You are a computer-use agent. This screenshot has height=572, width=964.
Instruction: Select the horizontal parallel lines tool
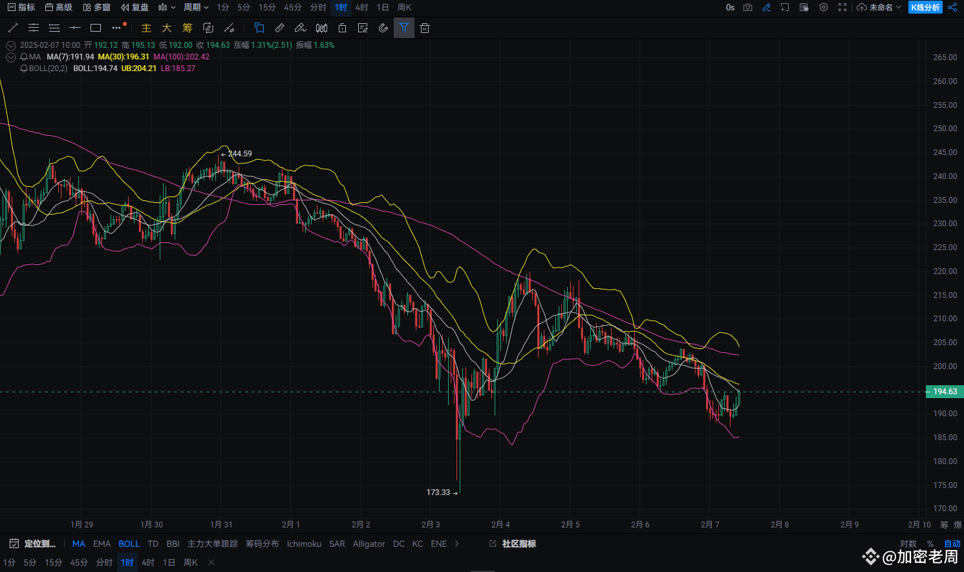[34, 28]
